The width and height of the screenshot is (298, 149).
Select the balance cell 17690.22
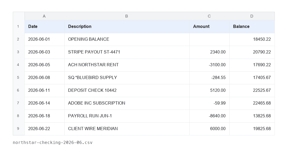click(x=252, y=65)
